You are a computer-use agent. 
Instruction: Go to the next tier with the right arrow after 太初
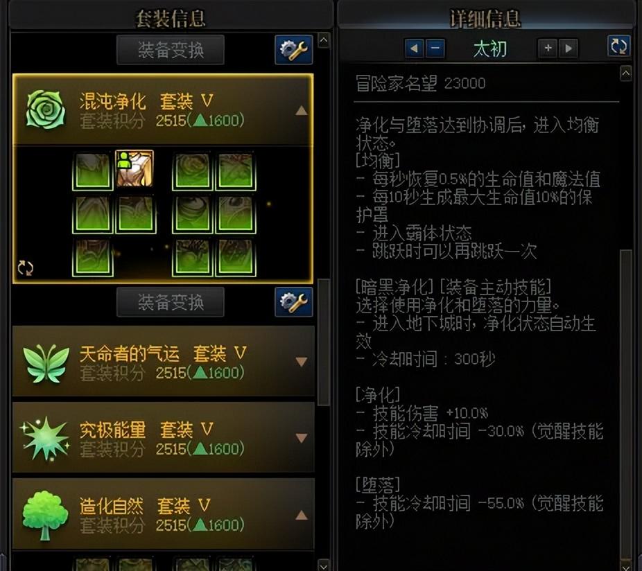(569, 49)
